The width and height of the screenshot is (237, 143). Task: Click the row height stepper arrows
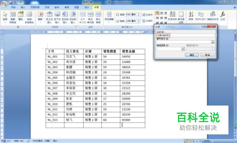[138, 14]
